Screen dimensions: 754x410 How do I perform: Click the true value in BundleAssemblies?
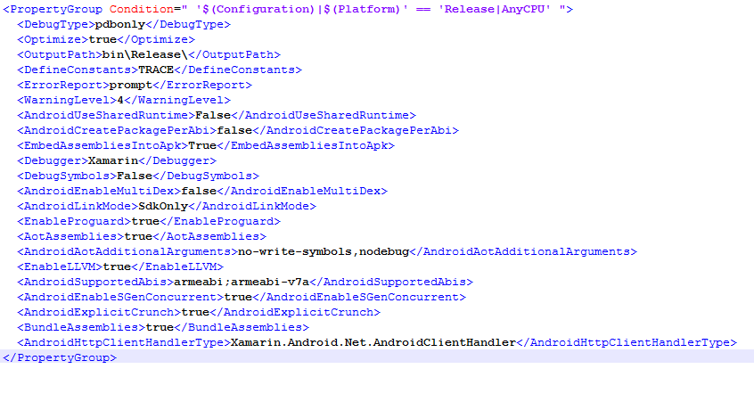click(x=160, y=327)
